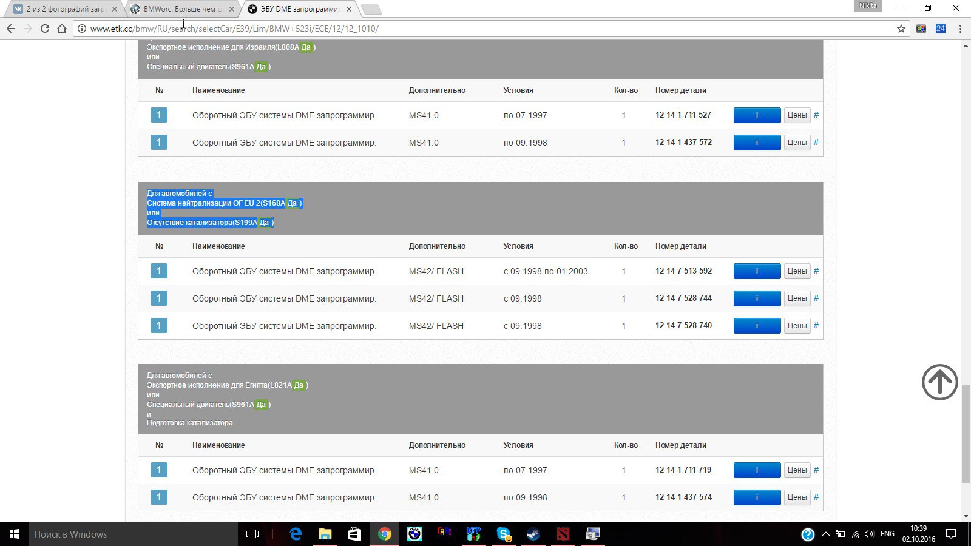Open Skype from the taskbar
The height and width of the screenshot is (546, 971).
click(x=504, y=534)
